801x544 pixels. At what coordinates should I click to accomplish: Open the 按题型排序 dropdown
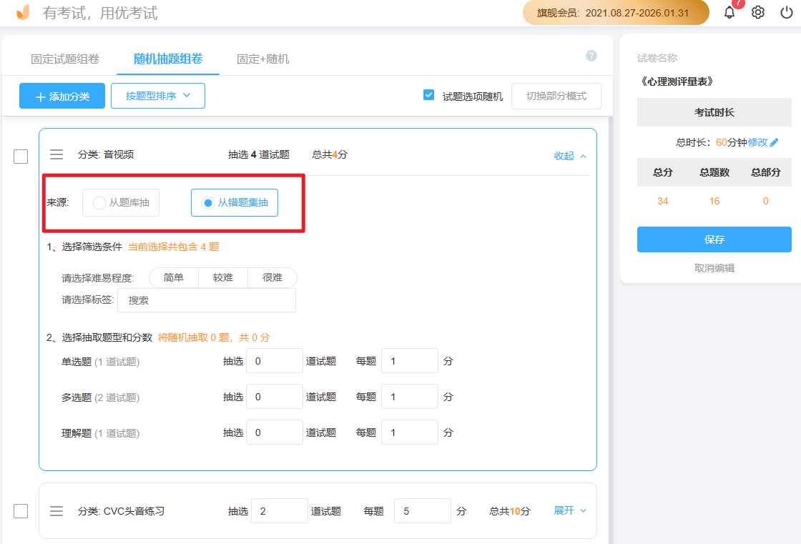157,95
